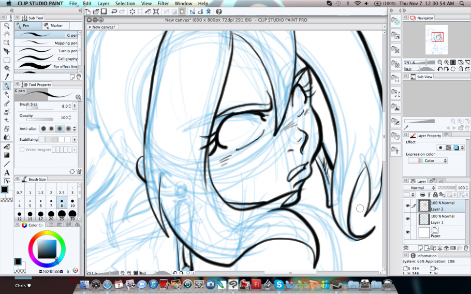Toggle the layer color effect button
Screen dimensions: 471x294
(x=457, y=148)
